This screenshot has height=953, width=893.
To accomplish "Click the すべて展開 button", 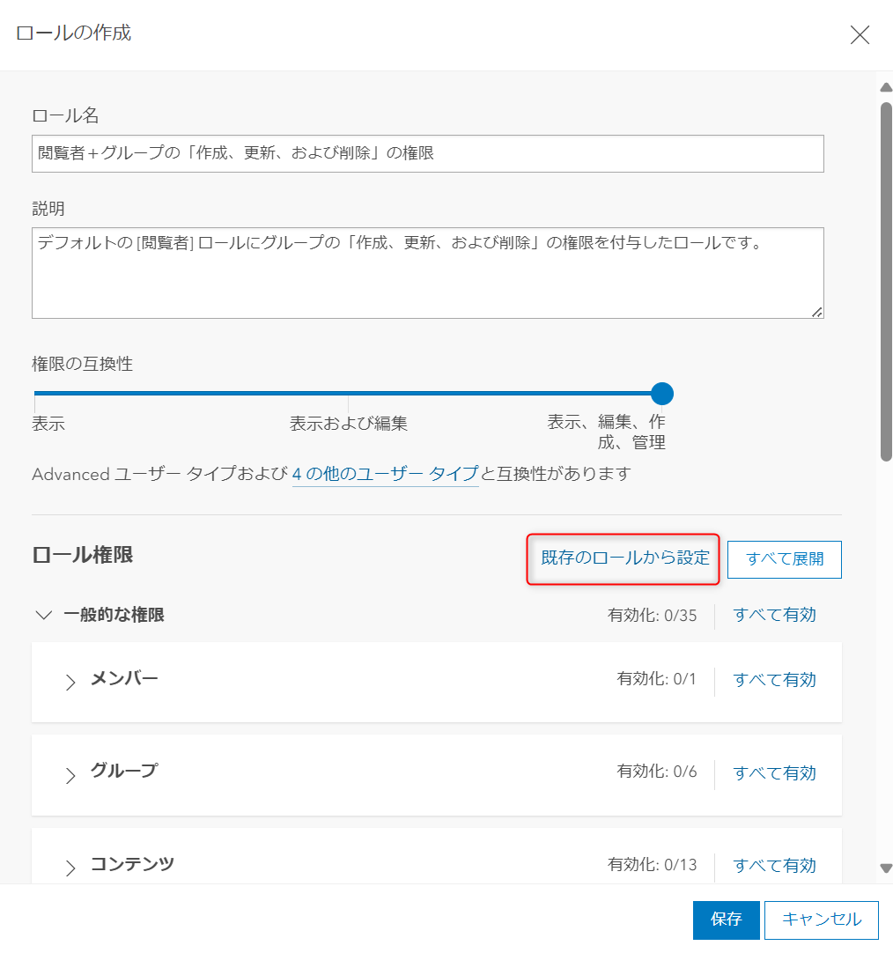I will [784, 559].
